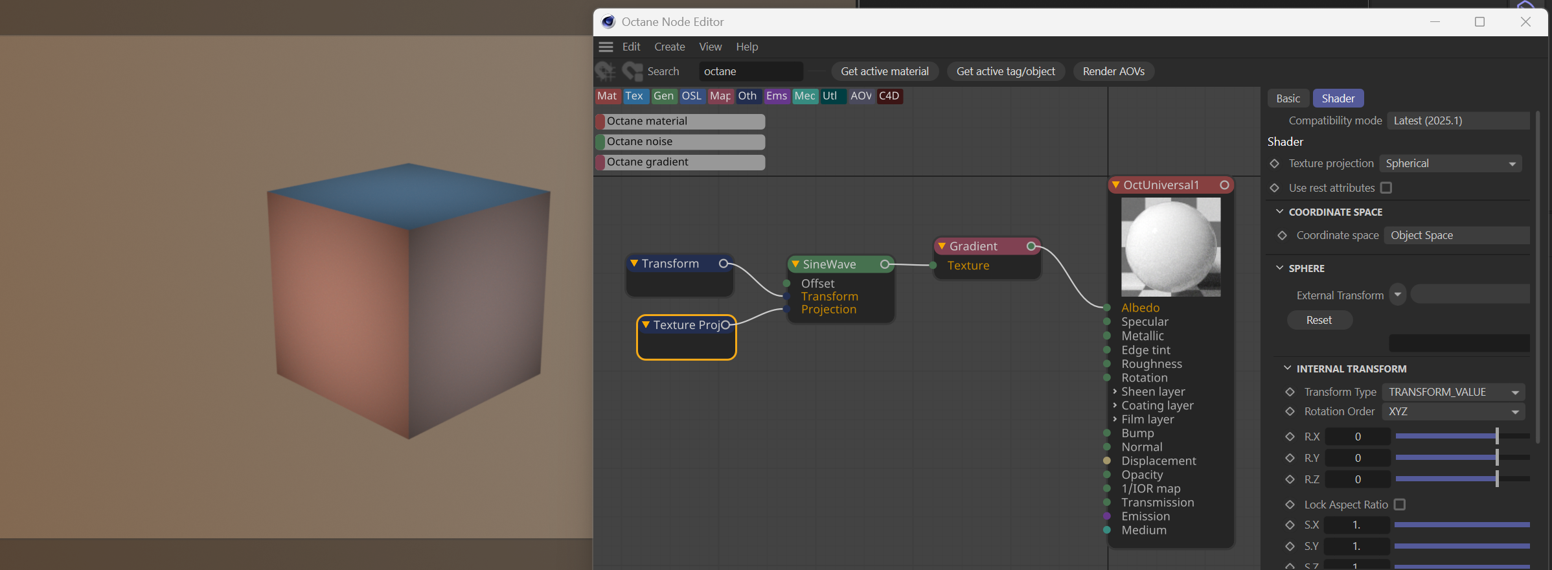Click the Opacity input port
Screen dimensions: 1552x570
(x=1107, y=475)
